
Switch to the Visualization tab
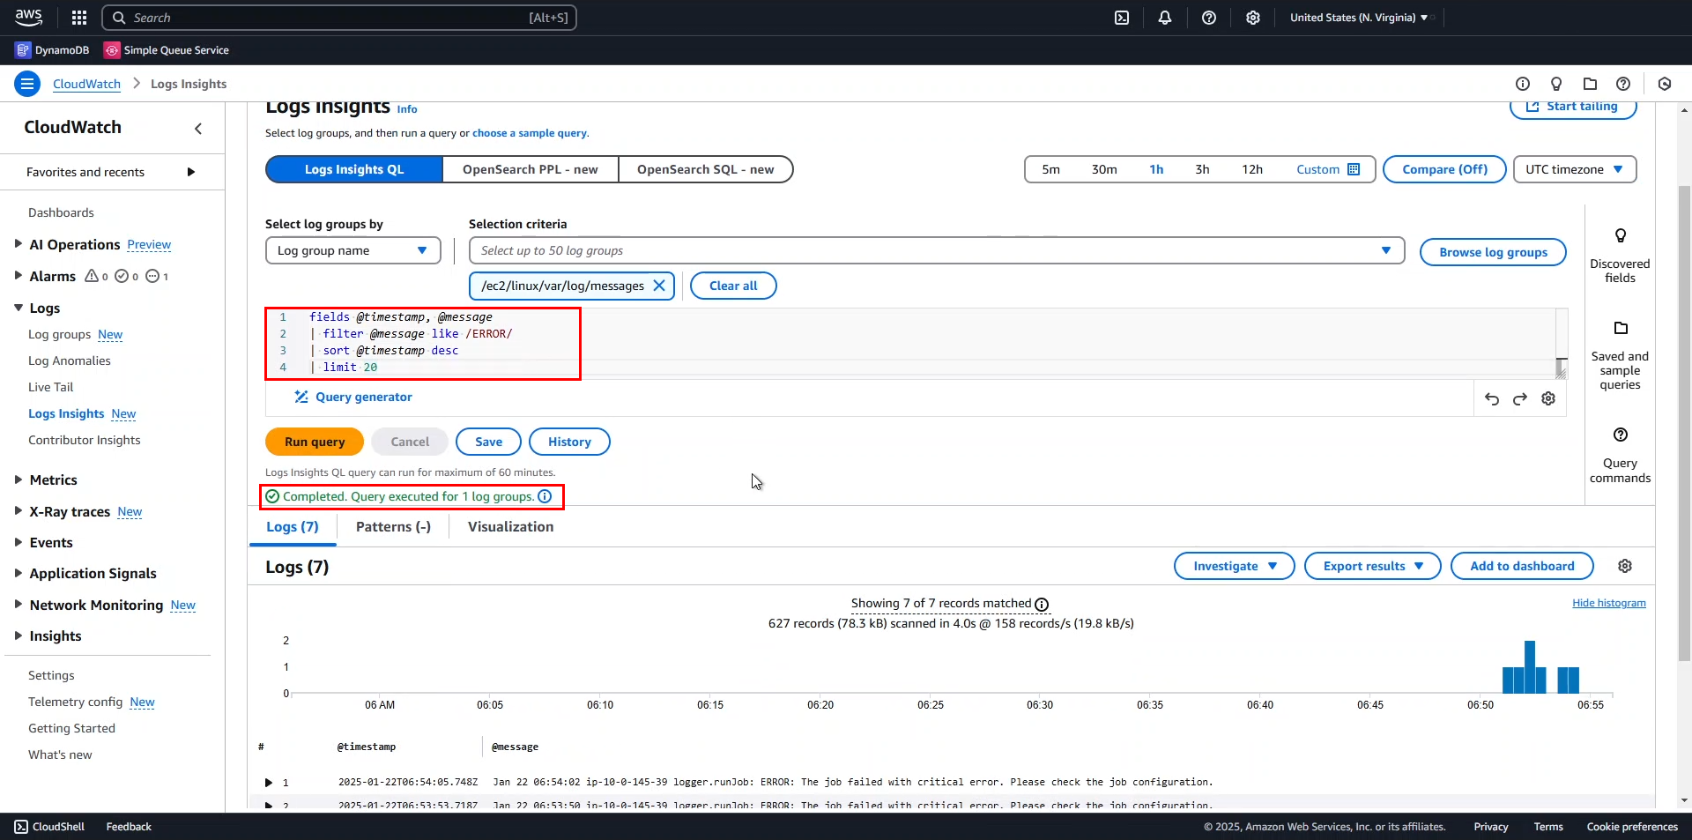(510, 527)
